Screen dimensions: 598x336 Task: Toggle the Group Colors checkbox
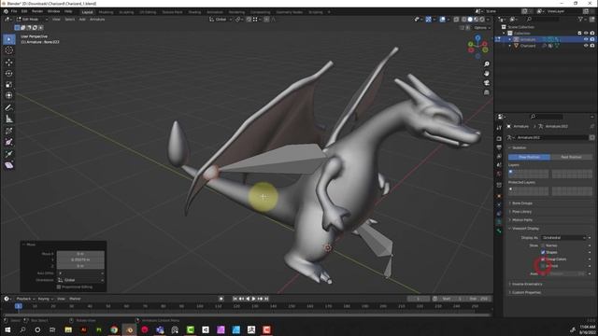pos(543,259)
